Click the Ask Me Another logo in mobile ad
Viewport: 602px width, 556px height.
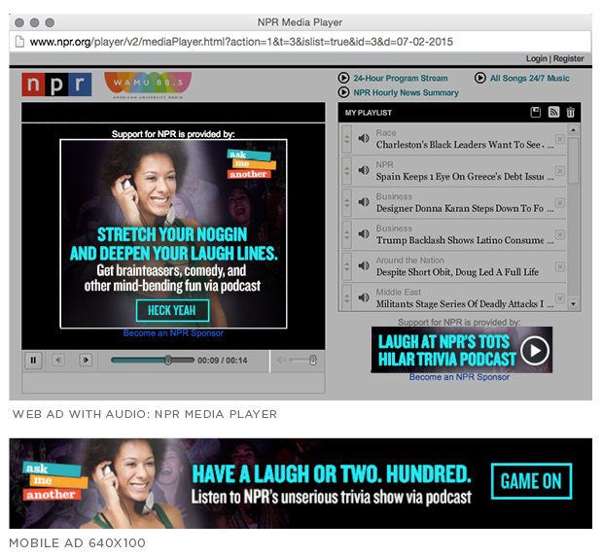pyautogui.click(x=54, y=482)
